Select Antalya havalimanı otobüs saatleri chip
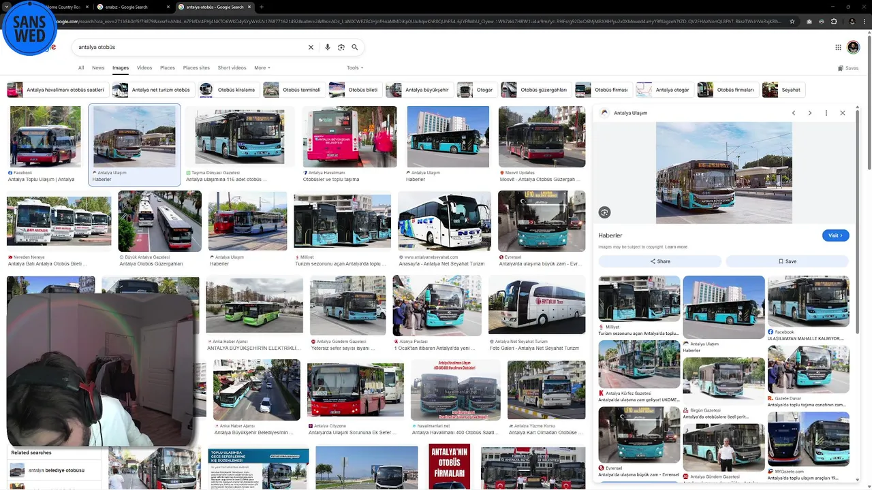Screen dimensions: 872x490 (57, 90)
